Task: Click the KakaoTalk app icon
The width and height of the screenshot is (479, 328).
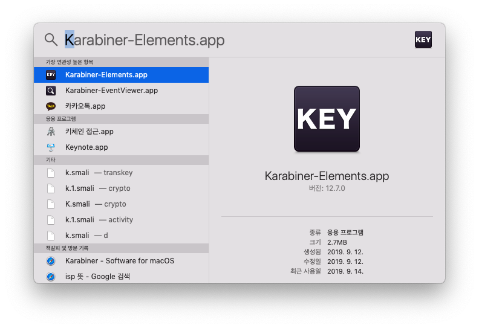Action: click(51, 106)
